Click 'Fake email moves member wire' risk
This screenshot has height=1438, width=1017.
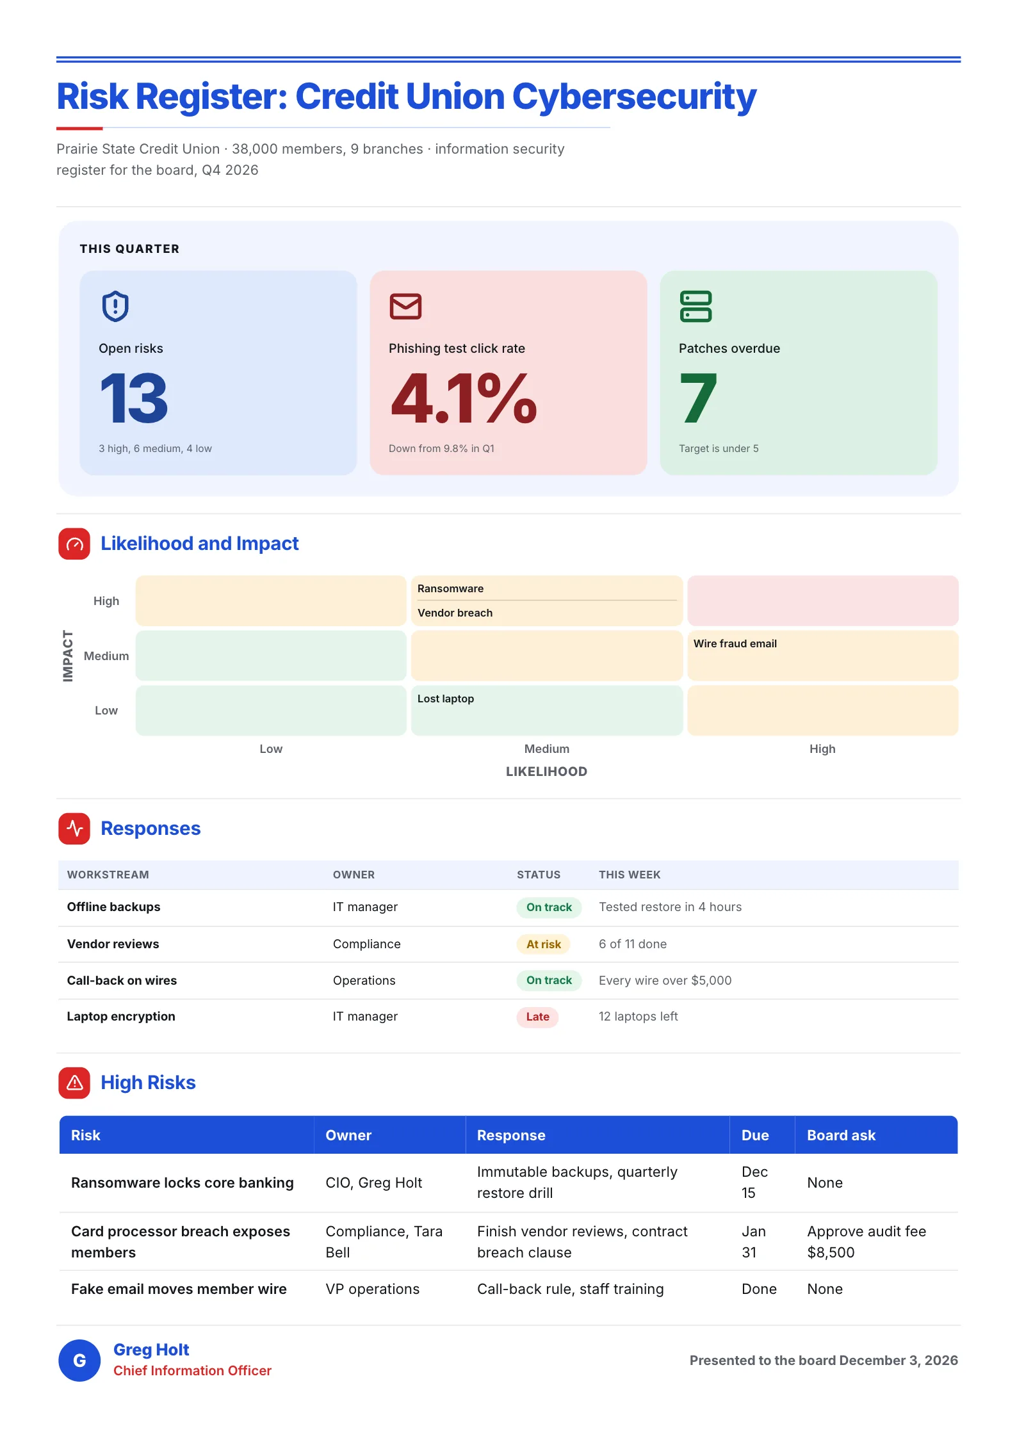point(179,1289)
